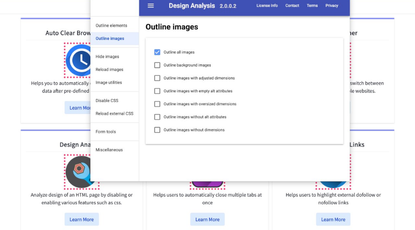
Task: Click Learn More under Design Analysis card
Action: pos(82,219)
